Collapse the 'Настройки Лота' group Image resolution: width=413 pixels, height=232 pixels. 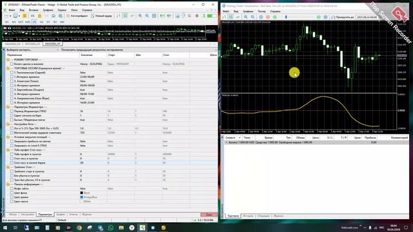[8, 124]
